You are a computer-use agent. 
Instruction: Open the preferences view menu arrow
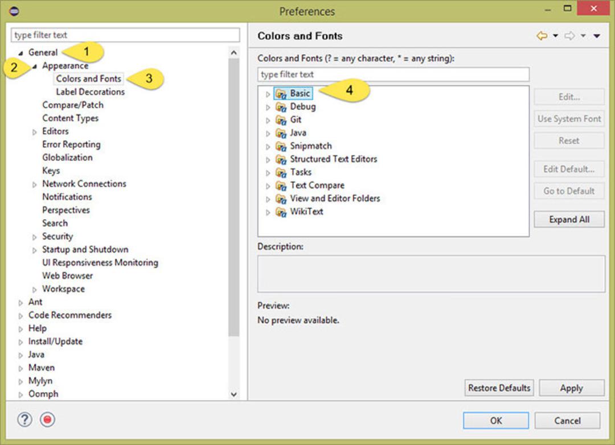pyautogui.click(x=597, y=36)
